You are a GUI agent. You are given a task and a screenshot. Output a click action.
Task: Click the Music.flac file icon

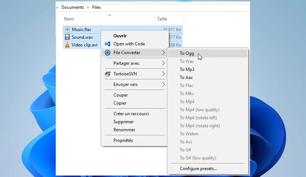tap(67, 29)
